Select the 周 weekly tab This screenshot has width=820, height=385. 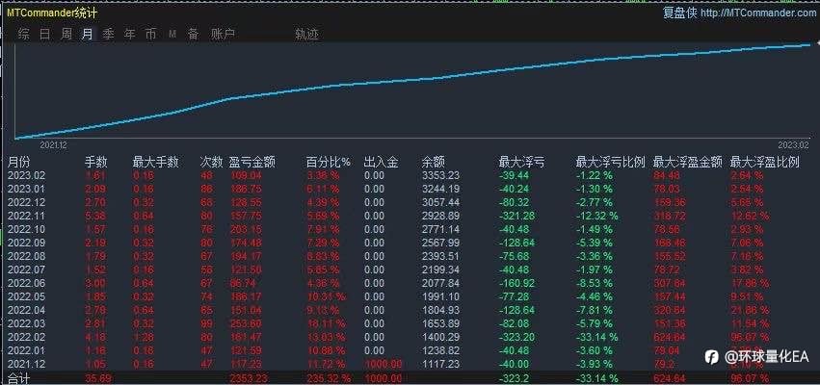click(66, 35)
